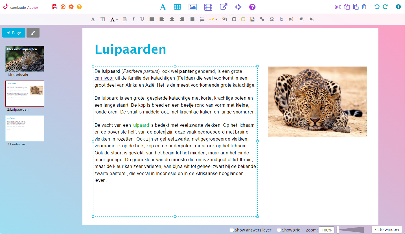Click the paintbrush style button
The width and height of the screenshot is (405, 234).
33,32
